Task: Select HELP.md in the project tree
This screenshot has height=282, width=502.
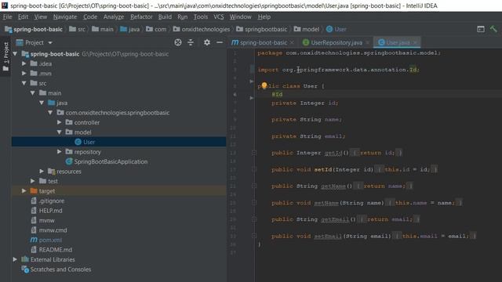Action: pyautogui.click(x=50, y=211)
